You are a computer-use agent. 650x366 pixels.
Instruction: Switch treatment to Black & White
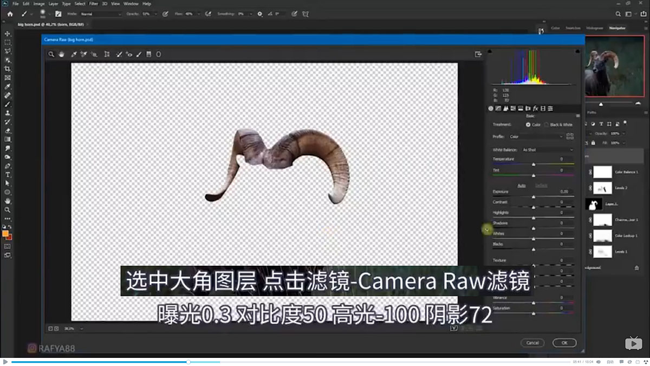547,125
